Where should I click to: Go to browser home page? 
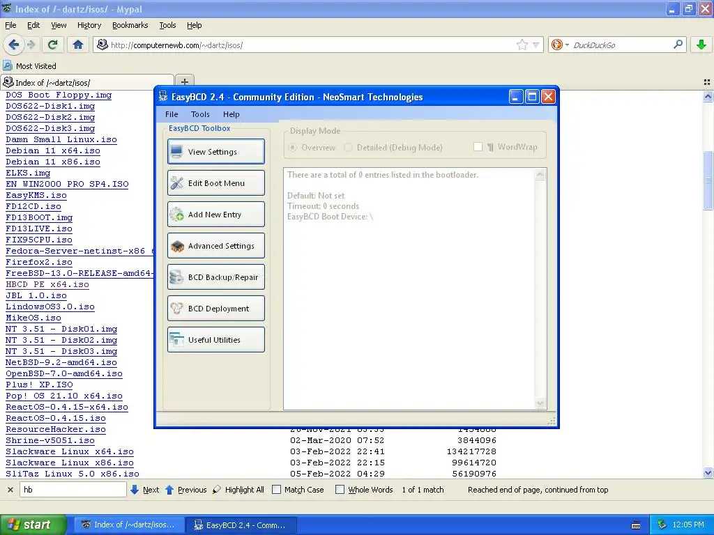point(78,45)
